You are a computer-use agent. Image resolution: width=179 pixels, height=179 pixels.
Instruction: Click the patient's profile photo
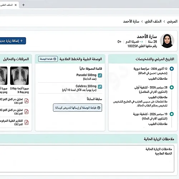(x=167, y=41)
